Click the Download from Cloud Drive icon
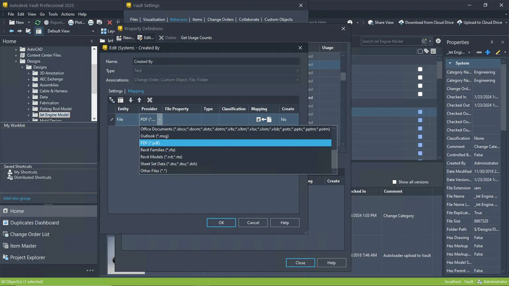 (401, 23)
